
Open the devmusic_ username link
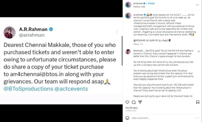[138, 50]
